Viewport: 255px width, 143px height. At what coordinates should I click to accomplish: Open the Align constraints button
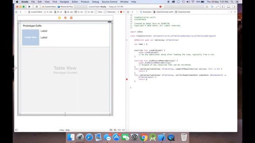coord(115,130)
